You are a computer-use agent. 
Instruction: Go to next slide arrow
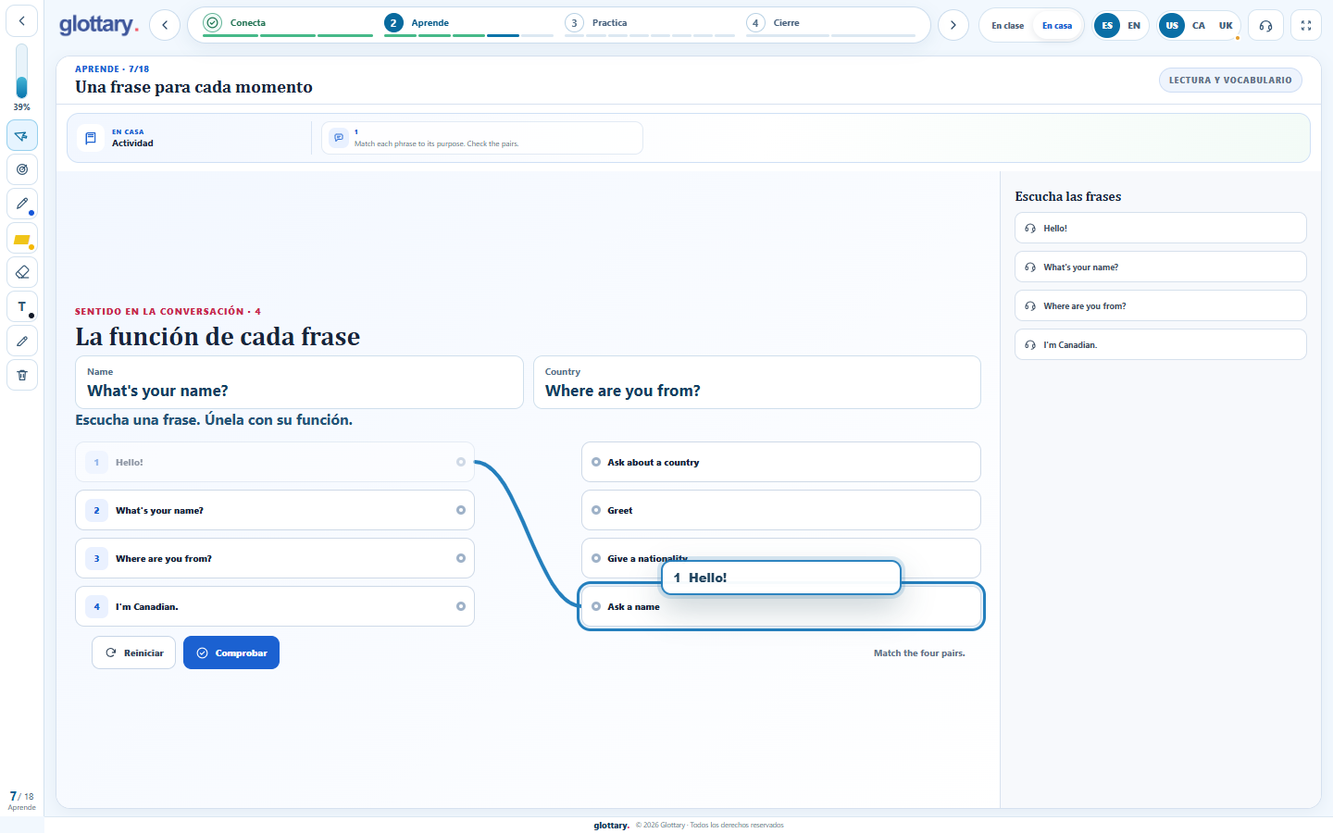coord(953,25)
